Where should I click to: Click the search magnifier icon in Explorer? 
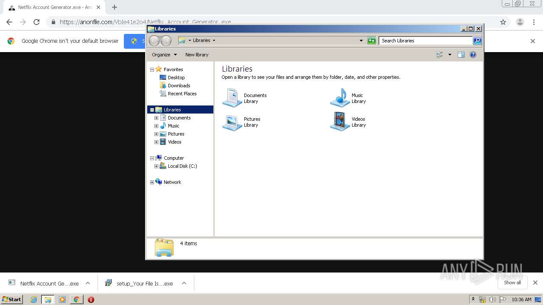coord(477,41)
